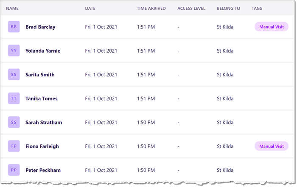Click the Sarah Stratham name
Image resolution: width=297 pixels, height=188 pixels.
(44, 122)
